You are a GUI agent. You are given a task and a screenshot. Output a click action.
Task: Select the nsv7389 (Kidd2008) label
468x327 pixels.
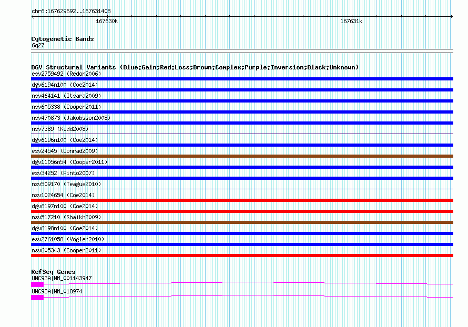pyautogui.click(x=60, y=129)
